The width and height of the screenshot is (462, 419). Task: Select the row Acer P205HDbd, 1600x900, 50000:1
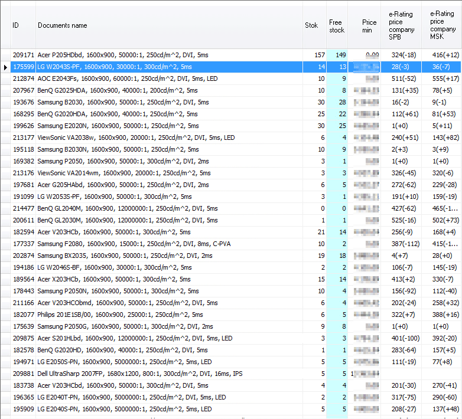tap(169, 55)
